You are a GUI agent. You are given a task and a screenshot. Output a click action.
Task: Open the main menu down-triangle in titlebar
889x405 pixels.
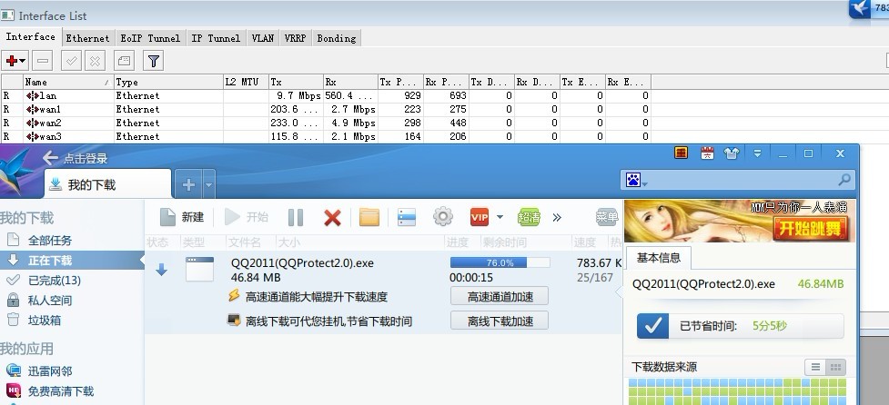(757, 153)
